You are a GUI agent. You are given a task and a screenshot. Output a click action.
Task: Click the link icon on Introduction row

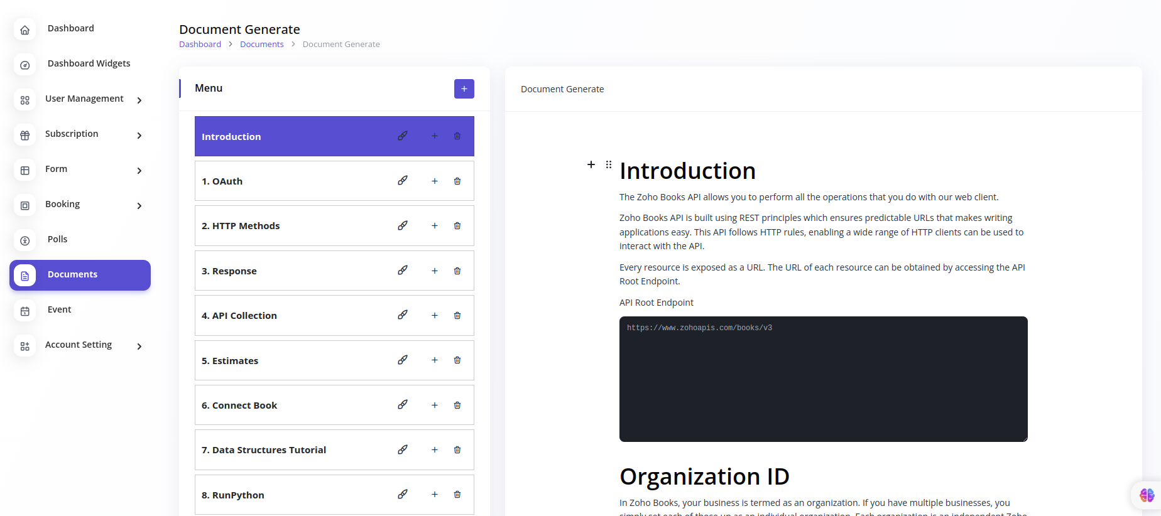pyautogui.click(x=403, y=136)
